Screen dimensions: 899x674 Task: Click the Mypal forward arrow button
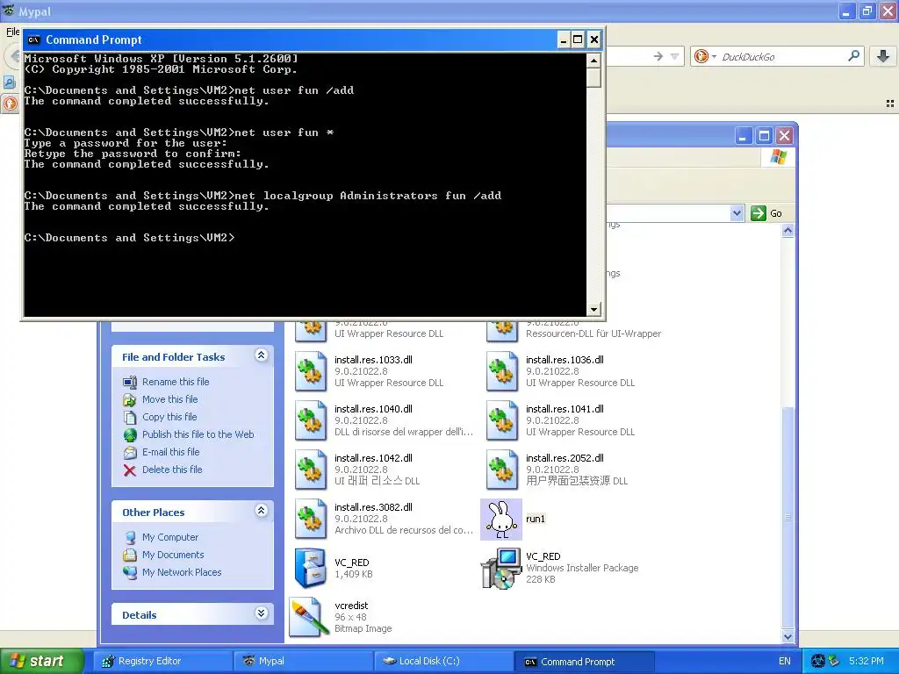click(658, 56)
